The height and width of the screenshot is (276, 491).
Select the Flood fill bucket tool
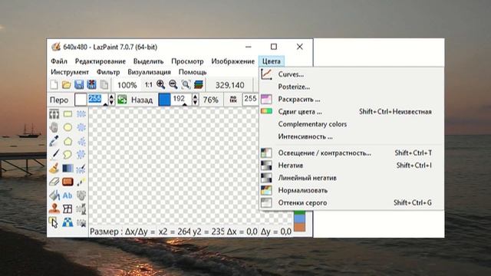pyautogui.click(x=54, y=195)
